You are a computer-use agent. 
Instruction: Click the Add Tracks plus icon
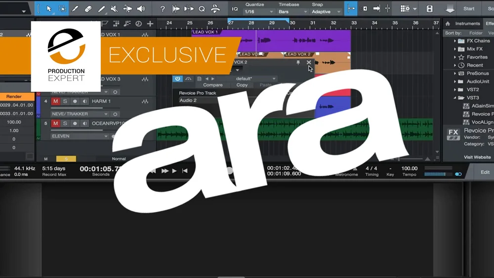[150, 24]
